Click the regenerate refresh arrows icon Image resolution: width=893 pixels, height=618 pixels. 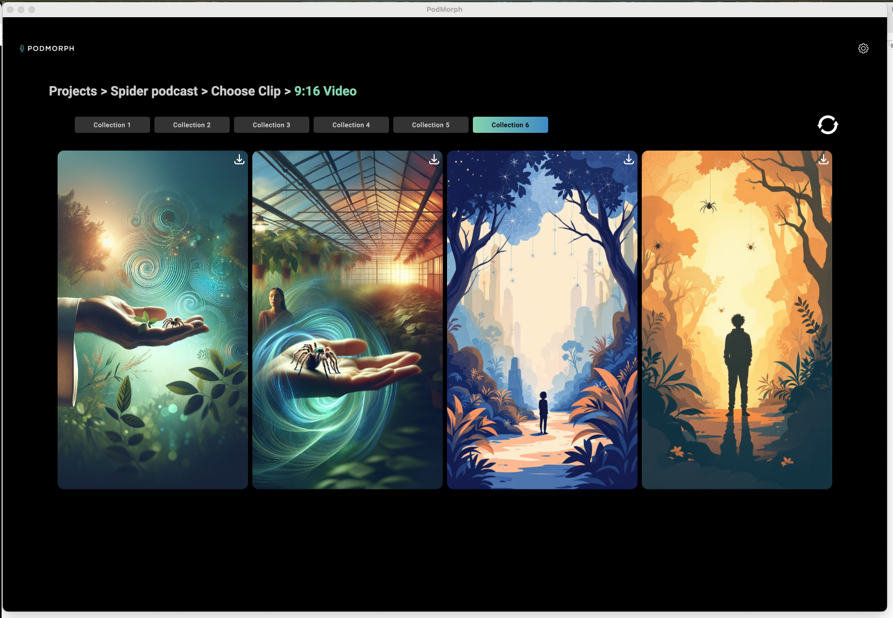pyautogui.click(x=827, y=125)
